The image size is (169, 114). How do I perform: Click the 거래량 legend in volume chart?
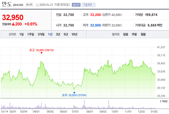click(x=164, y=101)
